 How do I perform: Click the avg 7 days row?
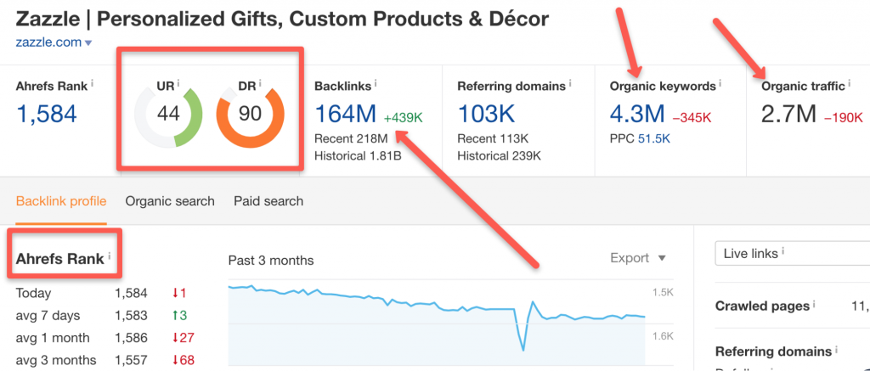click(105, 316)
